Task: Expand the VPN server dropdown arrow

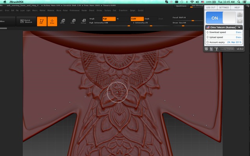Action: 239,27
